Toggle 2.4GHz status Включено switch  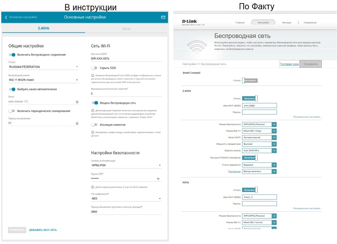250,98
